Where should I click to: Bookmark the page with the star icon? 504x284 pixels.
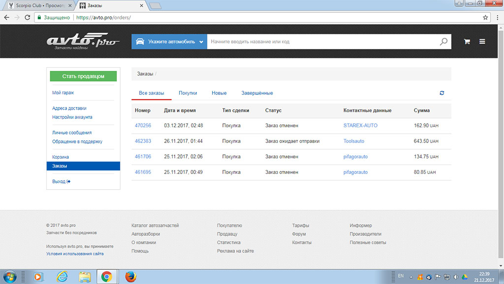coord(486,16)
